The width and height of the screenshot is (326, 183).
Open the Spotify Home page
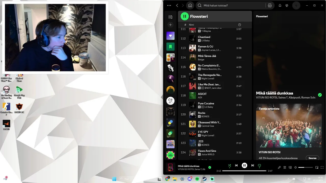(190, 5)
